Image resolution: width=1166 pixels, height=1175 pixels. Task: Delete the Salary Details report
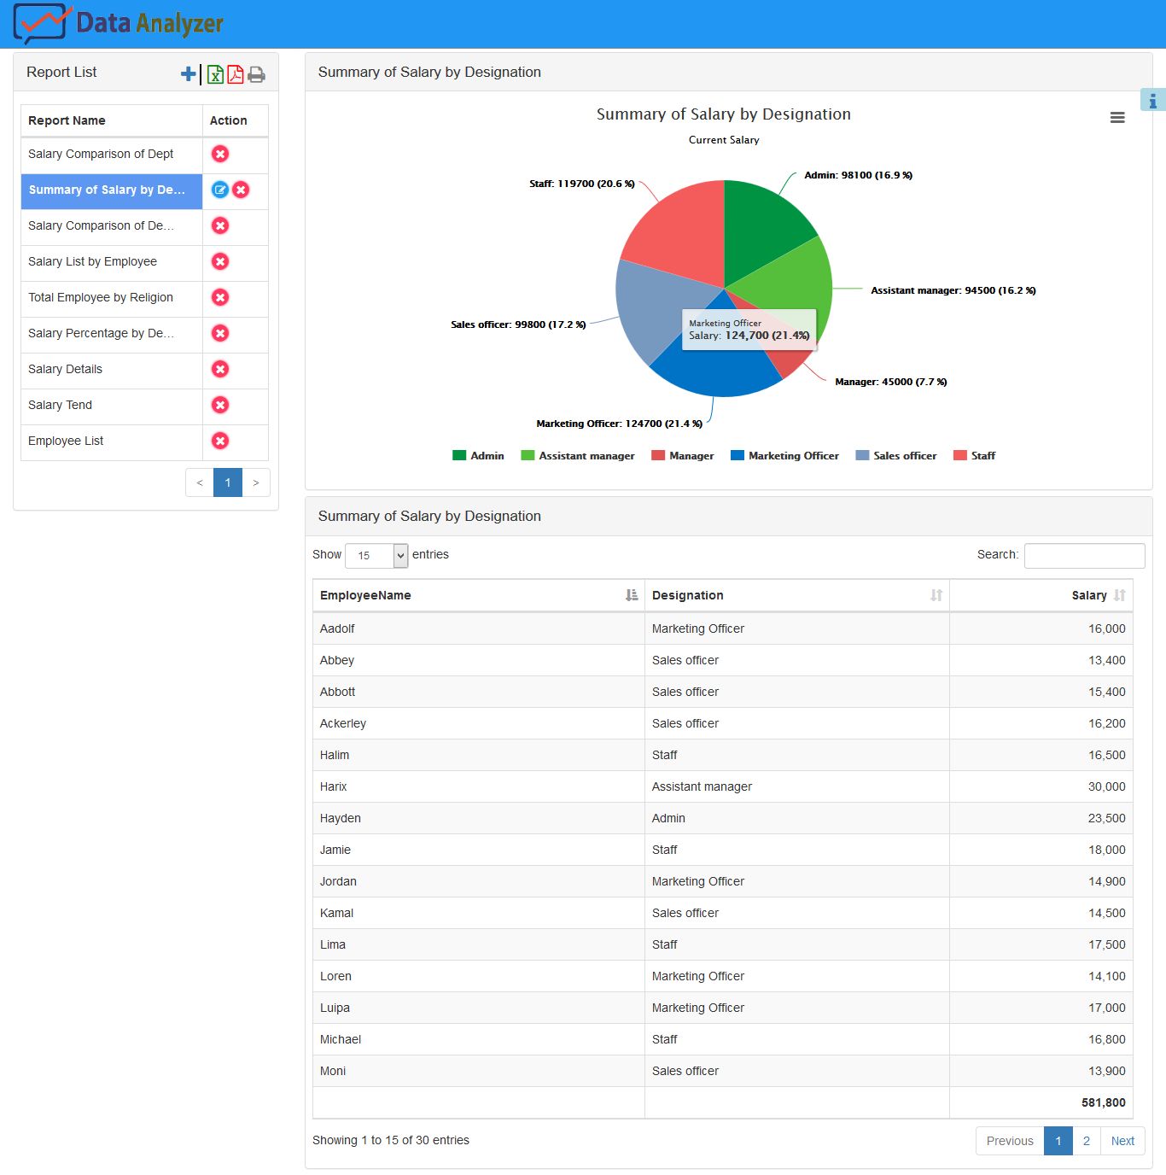[220, 369]
